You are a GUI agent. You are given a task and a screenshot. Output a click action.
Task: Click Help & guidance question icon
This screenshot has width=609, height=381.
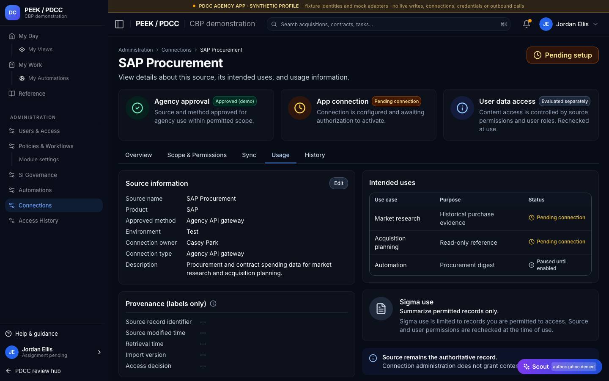coord(8,334)
